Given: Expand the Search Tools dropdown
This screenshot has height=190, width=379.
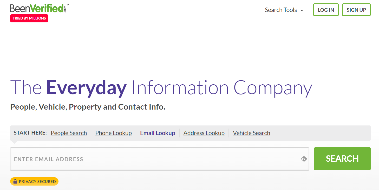Looking at the screenshot, I should 284,10.
